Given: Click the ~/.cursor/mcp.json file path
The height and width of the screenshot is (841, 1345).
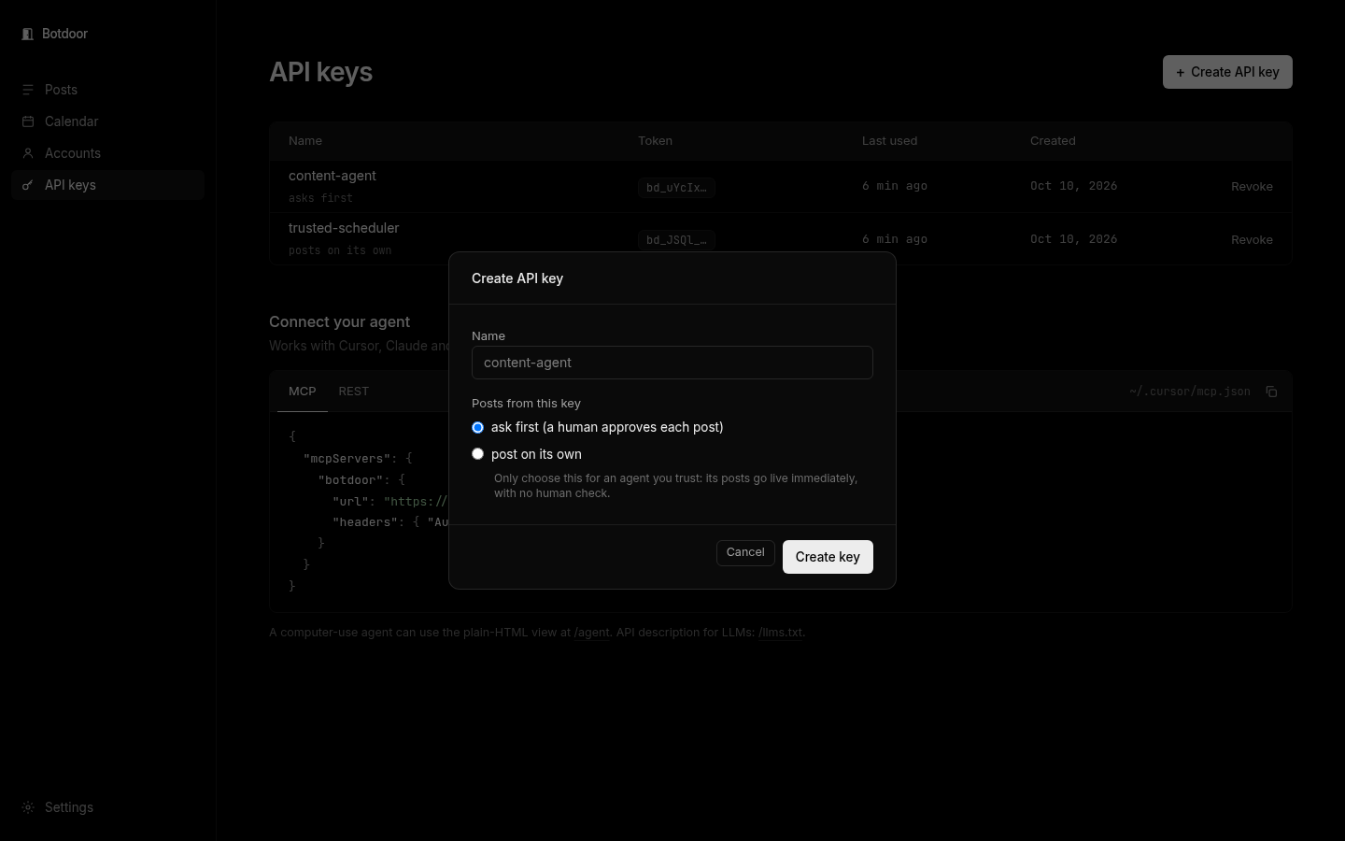Looking at the screenshot, I should coord(1189,392).
